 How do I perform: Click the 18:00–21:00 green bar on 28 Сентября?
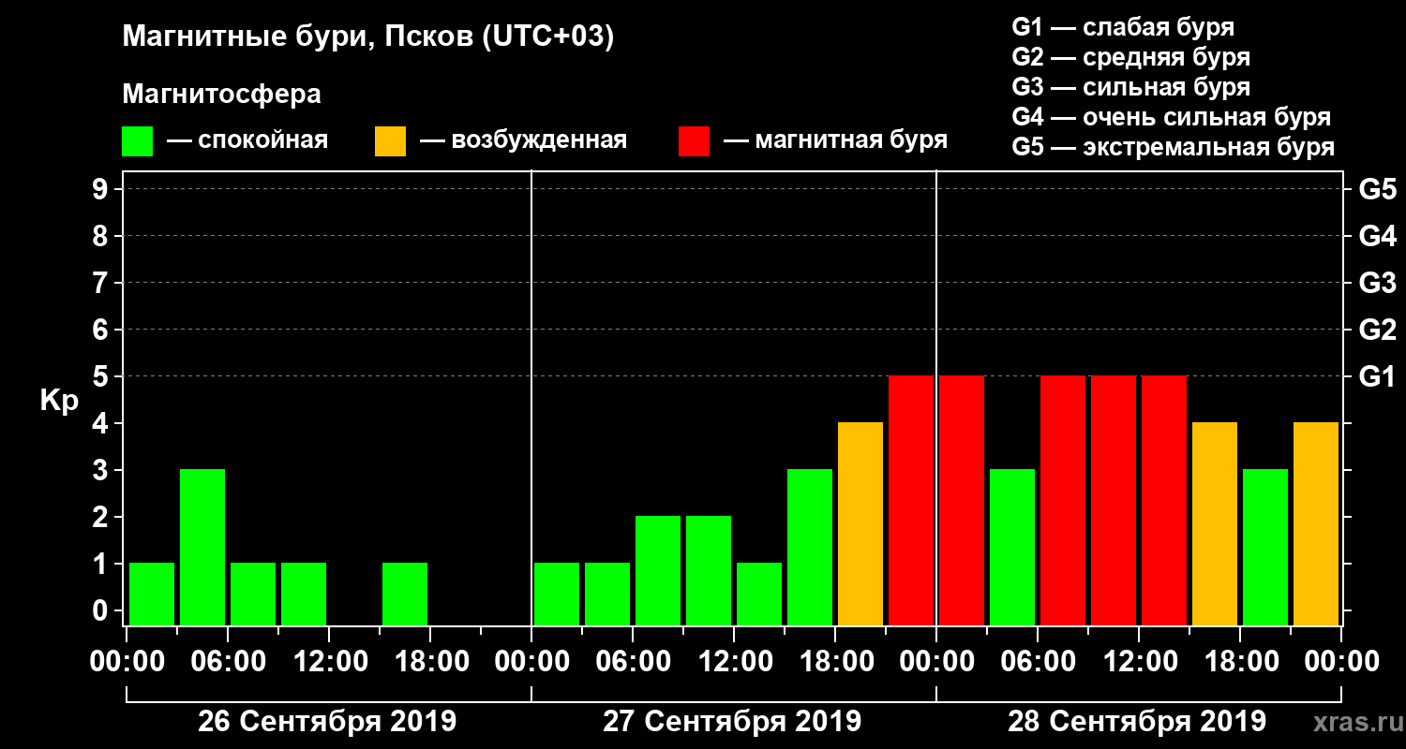click(x=1265, y=547)
